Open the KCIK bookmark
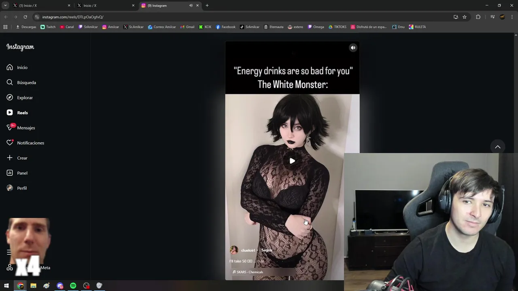This screenshot has height=291, width=518. tap(205, 27)
